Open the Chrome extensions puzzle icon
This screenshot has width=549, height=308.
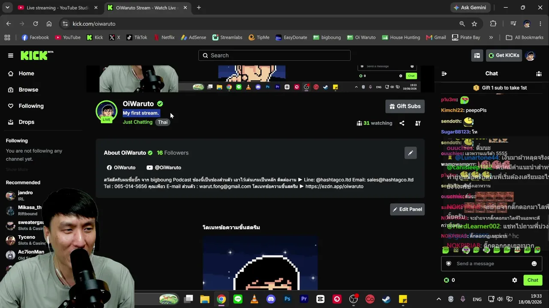(x=493, y=24)
